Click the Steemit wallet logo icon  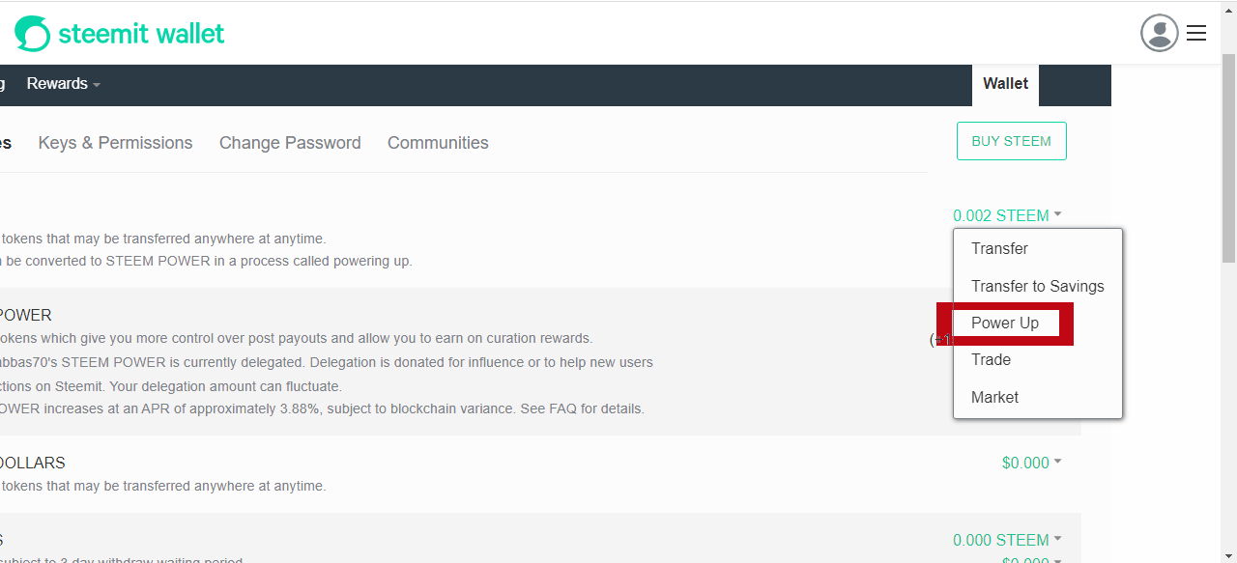tap(32, 34)
